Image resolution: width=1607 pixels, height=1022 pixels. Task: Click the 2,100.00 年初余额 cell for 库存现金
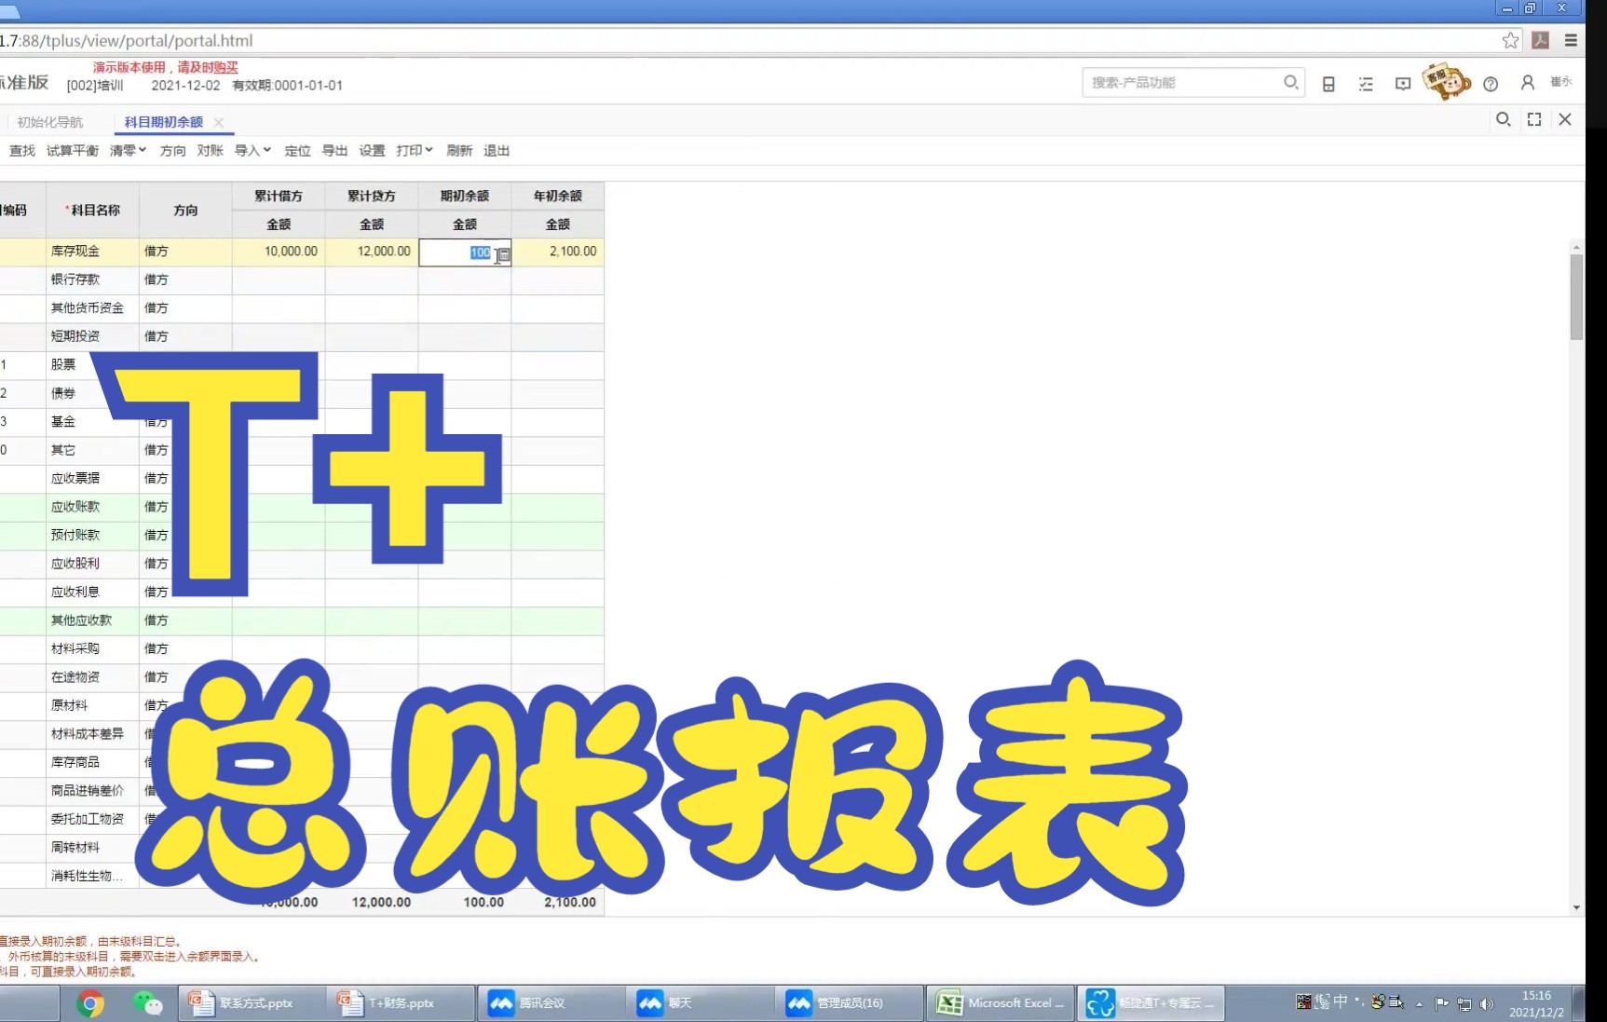pyautogui.click(x=558, y=252)
